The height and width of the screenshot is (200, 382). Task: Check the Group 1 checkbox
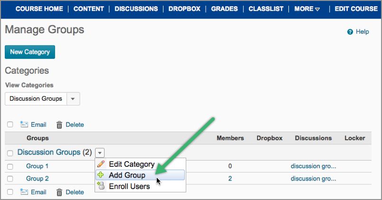click(x=10, y=166)
